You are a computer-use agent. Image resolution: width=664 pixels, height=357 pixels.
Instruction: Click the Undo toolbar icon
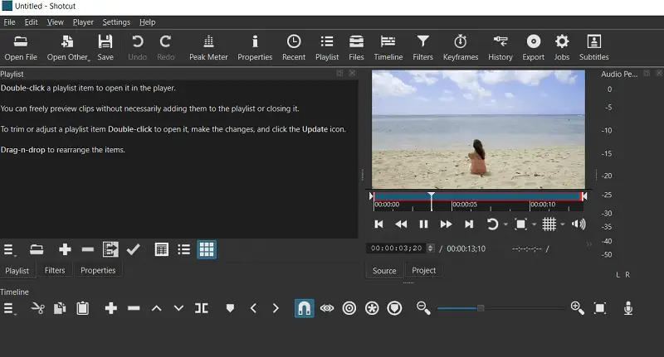click(137, 48)
